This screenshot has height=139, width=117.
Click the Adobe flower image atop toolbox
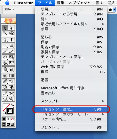(8, 20)
